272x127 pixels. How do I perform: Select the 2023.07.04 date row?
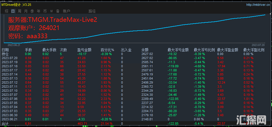point(136,107)
